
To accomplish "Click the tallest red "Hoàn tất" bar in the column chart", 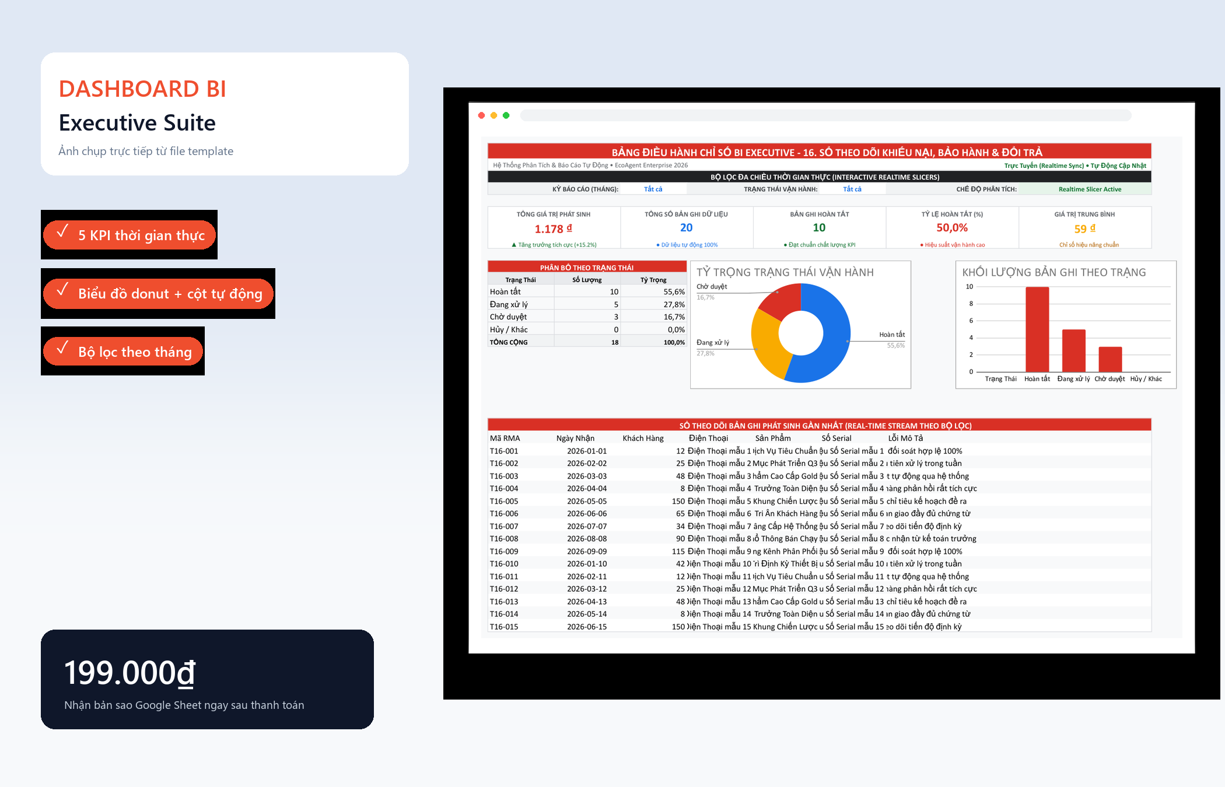I will click(1037, 329).
